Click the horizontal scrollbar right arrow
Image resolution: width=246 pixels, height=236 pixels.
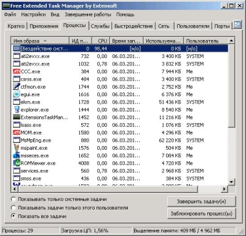[x=224, y=189]
